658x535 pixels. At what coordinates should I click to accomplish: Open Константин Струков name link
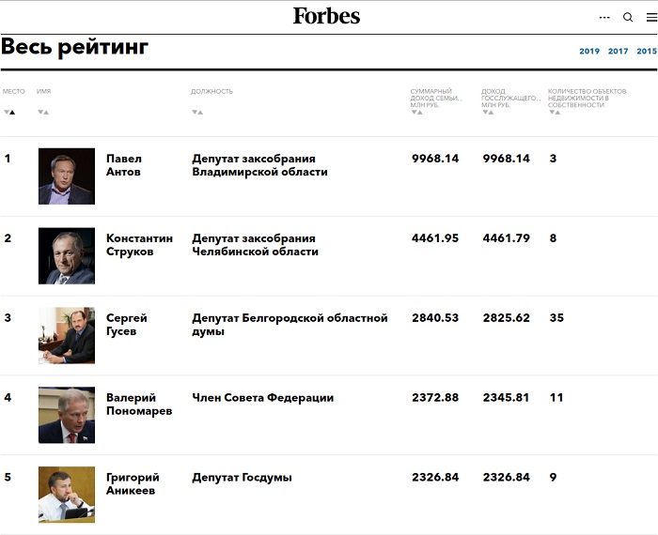coord(139,245)
